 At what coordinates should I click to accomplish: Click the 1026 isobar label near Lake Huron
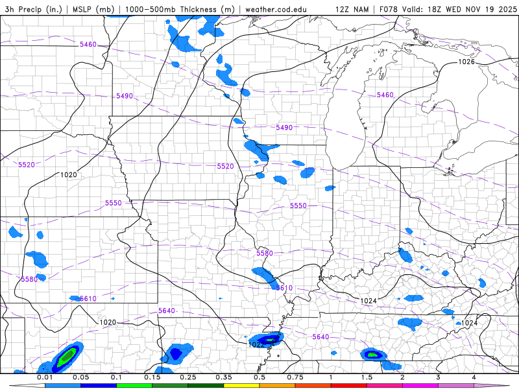point(466,62)
